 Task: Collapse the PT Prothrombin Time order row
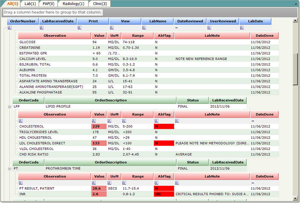pos(9,169)
